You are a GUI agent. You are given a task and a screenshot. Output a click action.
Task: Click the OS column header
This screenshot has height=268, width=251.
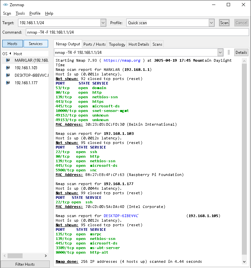(x=7, y=54)
